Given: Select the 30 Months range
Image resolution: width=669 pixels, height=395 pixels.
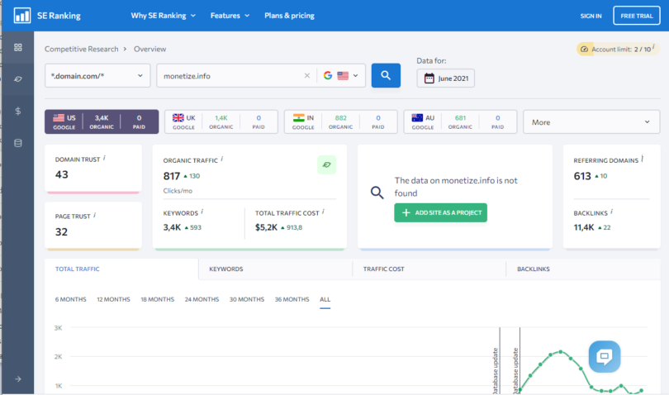Looking at the screenshot, I should (x=247, y=299).
